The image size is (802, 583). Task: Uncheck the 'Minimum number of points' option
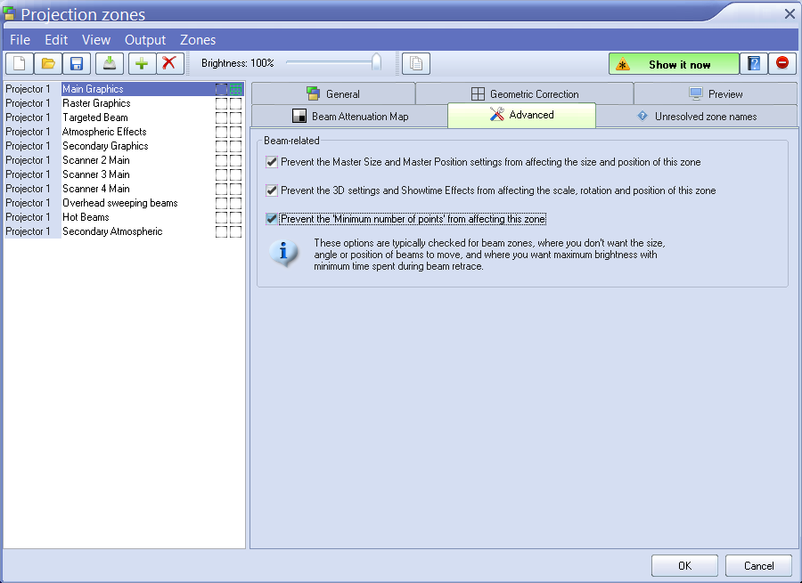coord(272,219)
